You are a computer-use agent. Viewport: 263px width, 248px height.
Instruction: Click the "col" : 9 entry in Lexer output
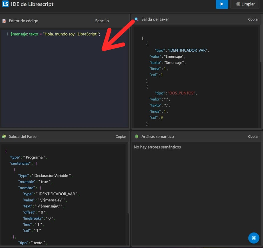coord(156,118)
